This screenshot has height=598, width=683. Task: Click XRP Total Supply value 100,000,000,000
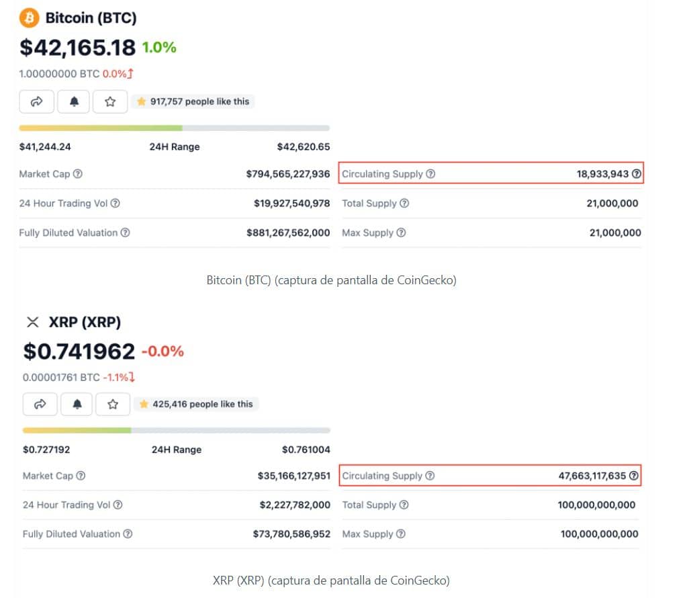[597, 505]
